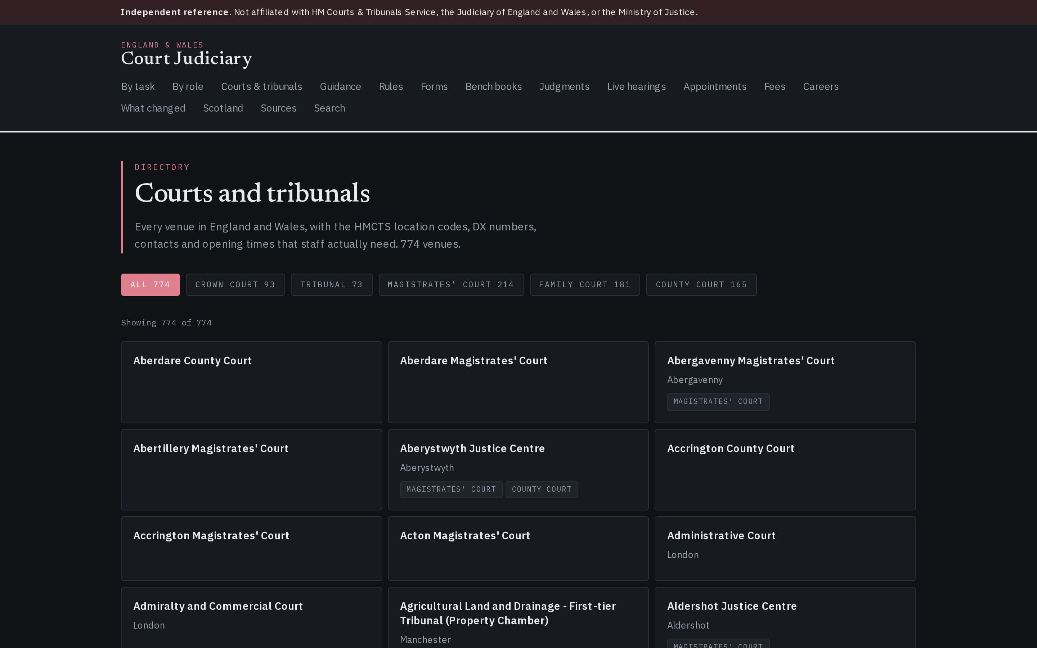1037x648 pixels.
Task: Open the Rules nav link
Action: click(391, 86)
